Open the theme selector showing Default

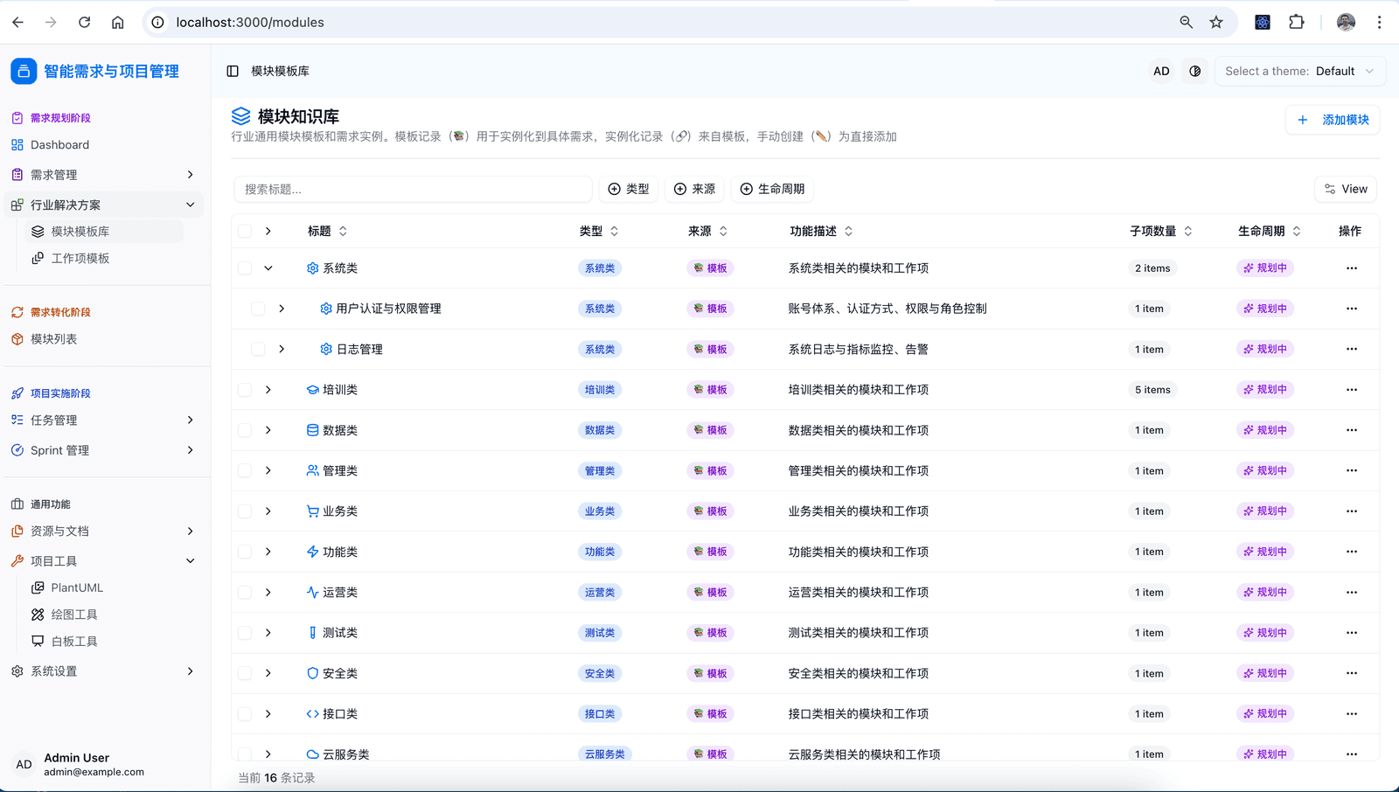click(1299, 71)
